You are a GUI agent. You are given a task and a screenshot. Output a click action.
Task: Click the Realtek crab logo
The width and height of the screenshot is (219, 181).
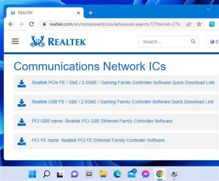coord(37,41)
